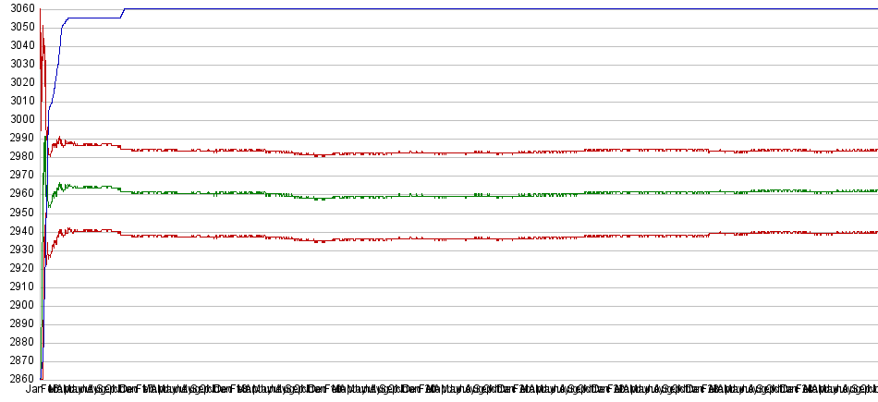Select the 3000 y-axis label
The image size is (878, 402).
click(18, 119)
